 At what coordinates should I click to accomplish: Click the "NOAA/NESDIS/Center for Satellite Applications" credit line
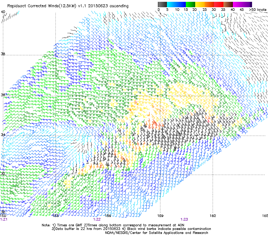(156, 233)
